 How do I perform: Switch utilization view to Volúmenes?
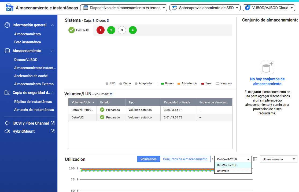[149, 159]
